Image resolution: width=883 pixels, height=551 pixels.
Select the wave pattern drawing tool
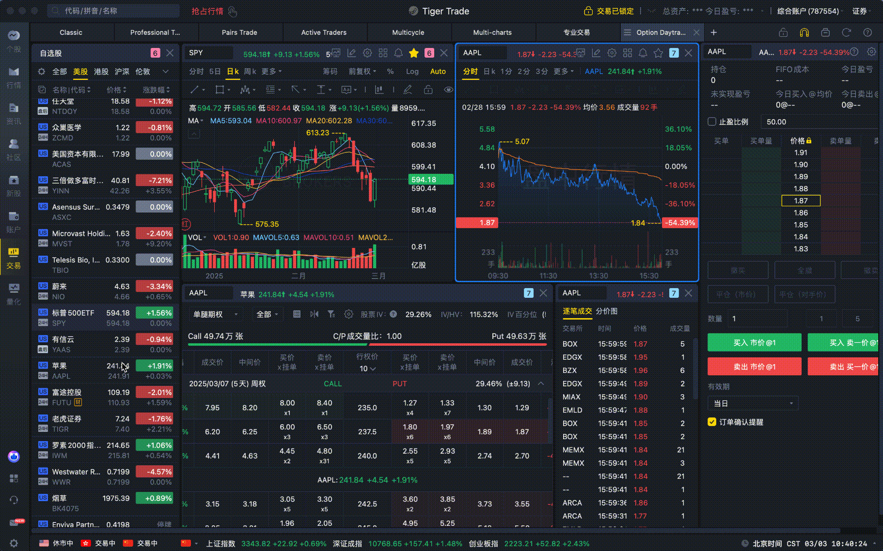(245, 90)
